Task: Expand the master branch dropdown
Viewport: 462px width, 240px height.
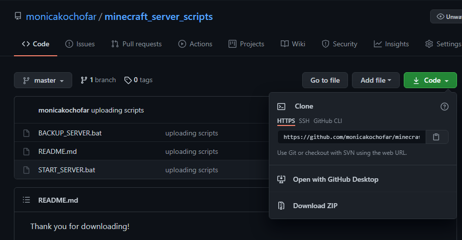Action: tap(43, 80)
